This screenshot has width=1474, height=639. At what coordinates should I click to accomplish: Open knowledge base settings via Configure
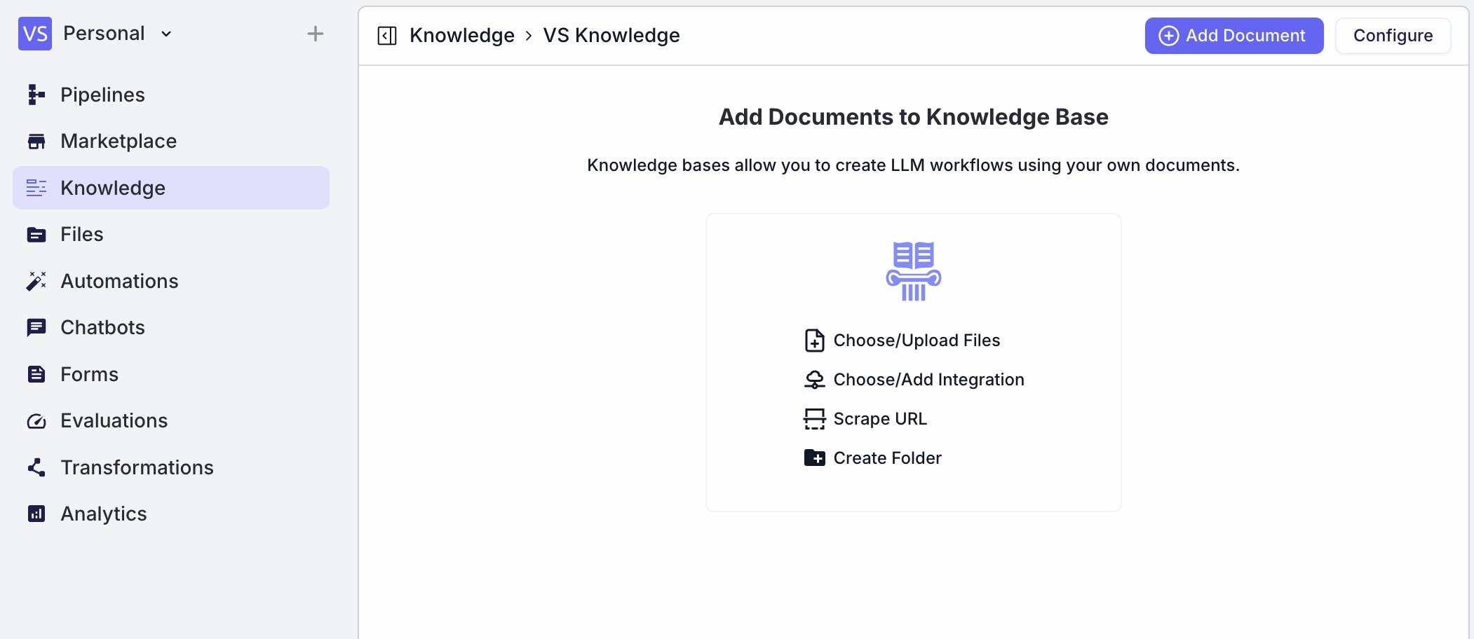pyautogui.click(x=1393, y=35)
